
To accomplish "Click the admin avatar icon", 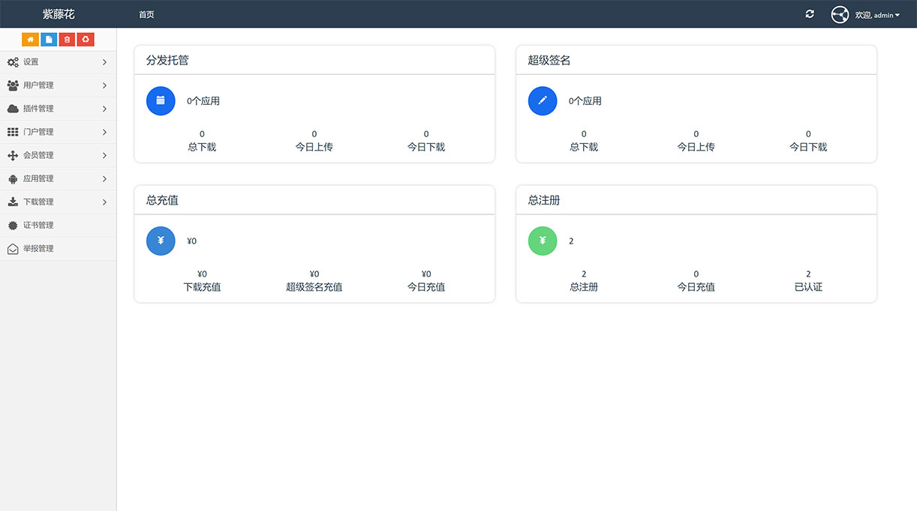I will pyautogui.click(x=840, y=14).
